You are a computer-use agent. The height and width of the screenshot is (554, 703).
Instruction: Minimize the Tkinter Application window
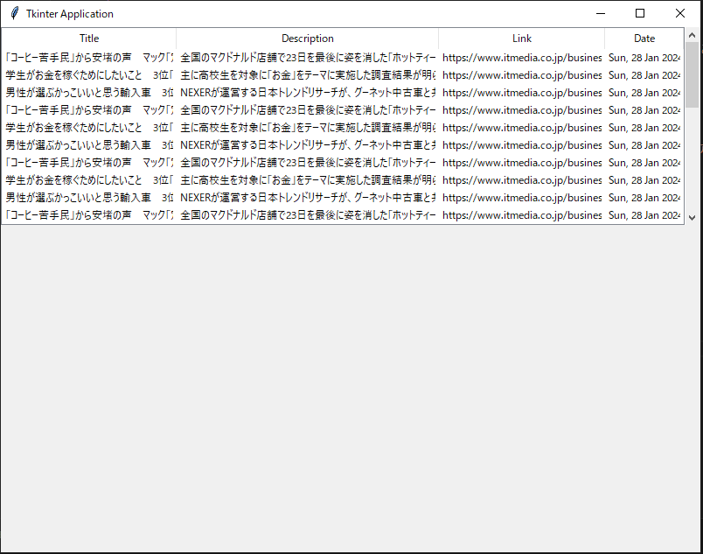(x=600, y=14)
